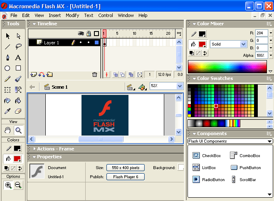Select the Line tool
274x201 pixels.
coord(7,47)
